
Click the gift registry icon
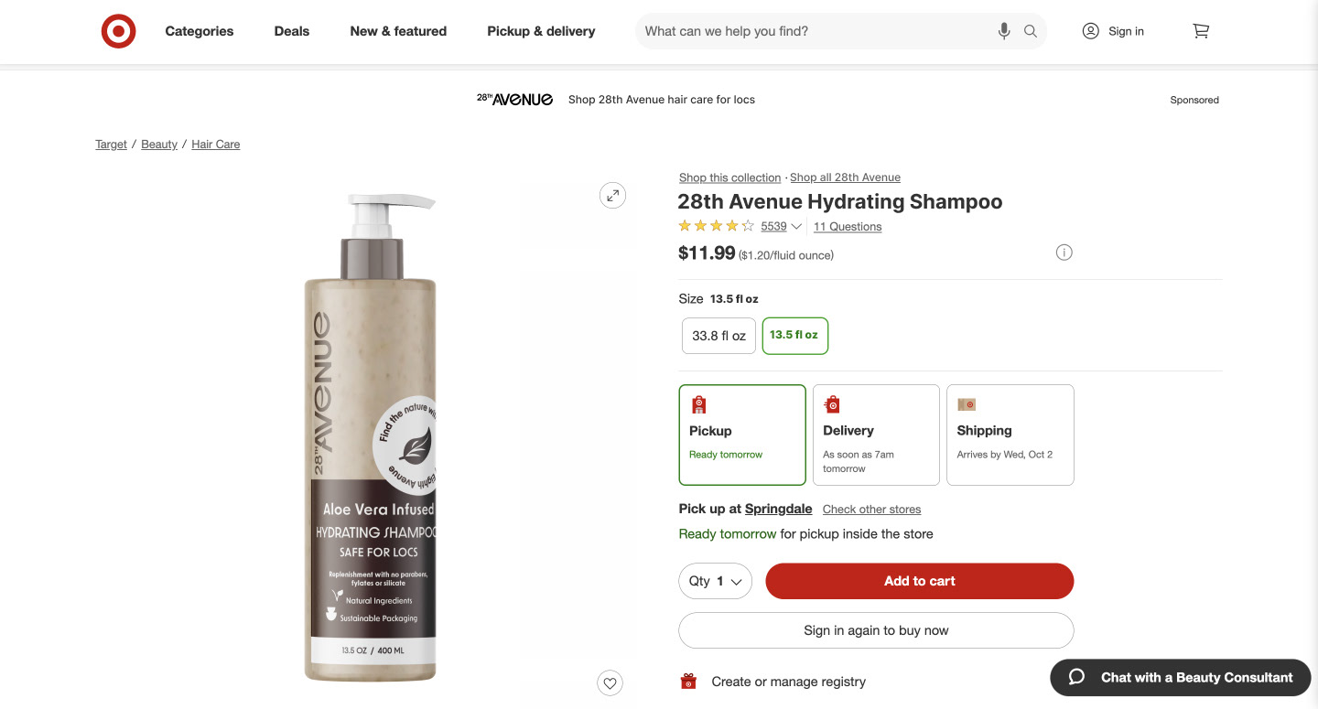[x=688, y=682]
